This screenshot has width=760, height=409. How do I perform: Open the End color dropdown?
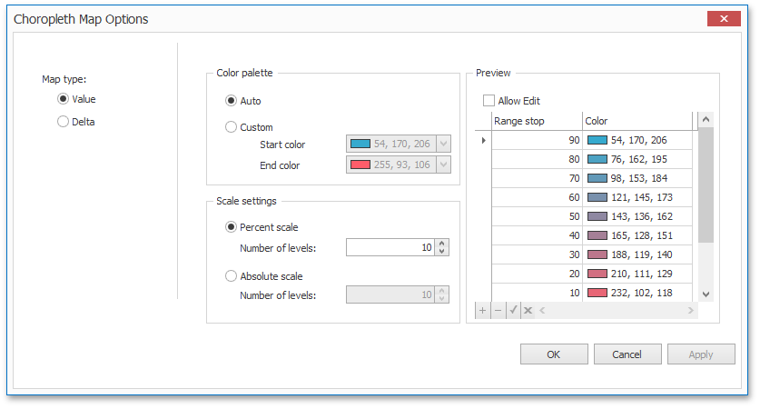coord(443,165)
